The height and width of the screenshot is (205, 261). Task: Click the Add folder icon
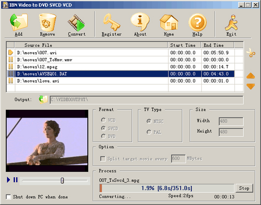tap(19, 22)
